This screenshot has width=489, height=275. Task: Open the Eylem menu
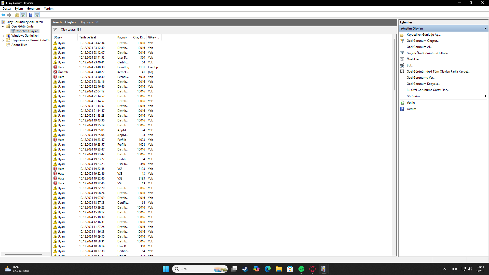coord(19,9)
